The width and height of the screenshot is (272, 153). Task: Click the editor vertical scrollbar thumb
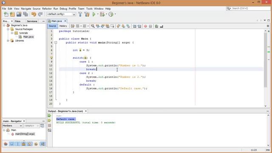tap(265, 60)
